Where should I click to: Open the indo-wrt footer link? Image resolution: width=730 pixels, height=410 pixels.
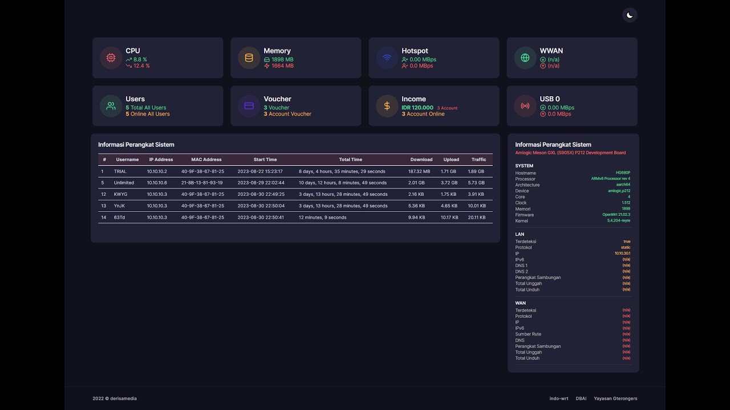click(559, 399)
